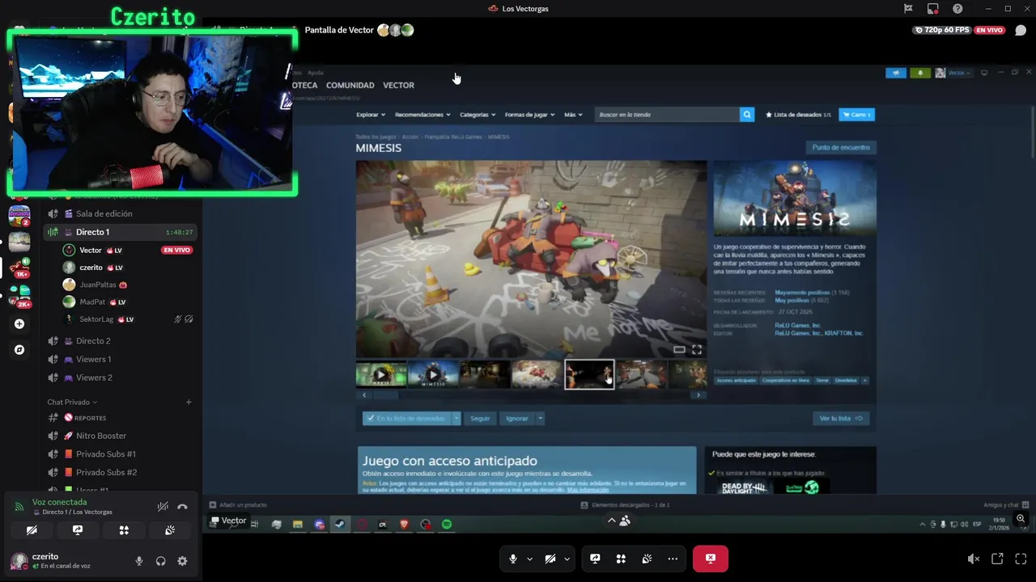Open the COMUNIDAD tab in shared Steam window

coord(350,85)
